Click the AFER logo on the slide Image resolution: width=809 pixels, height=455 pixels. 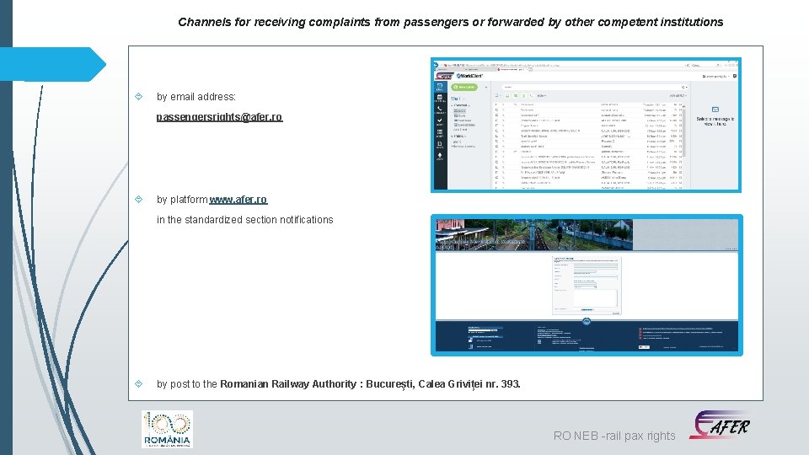(720, 425)
